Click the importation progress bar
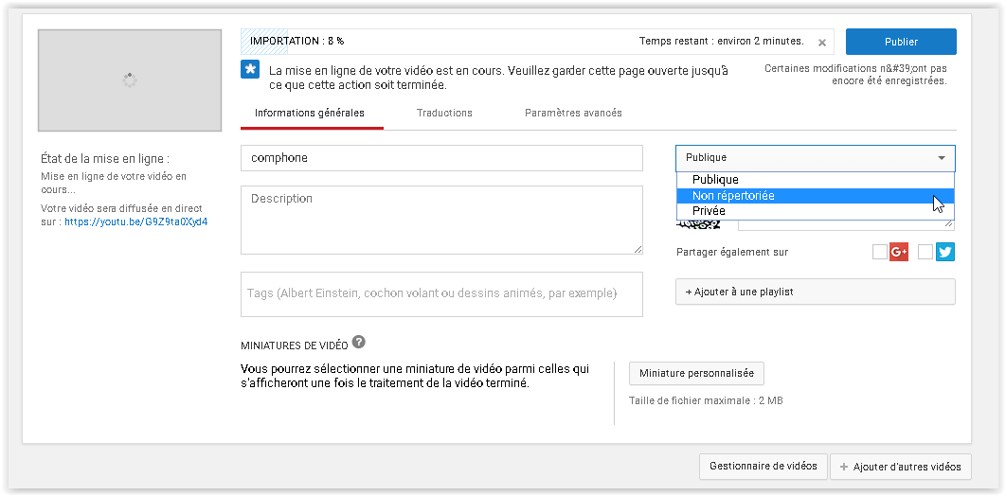The height and width of the screenshot is (496, 1006). click(537, 42)
